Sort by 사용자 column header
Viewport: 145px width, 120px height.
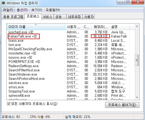(x=74, y=27)
